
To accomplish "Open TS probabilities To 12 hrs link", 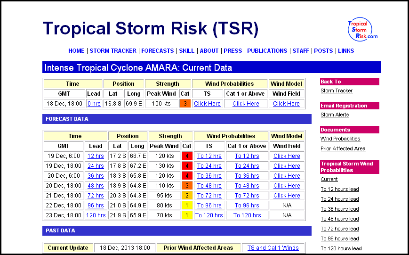I will click(x=209, y=156).
